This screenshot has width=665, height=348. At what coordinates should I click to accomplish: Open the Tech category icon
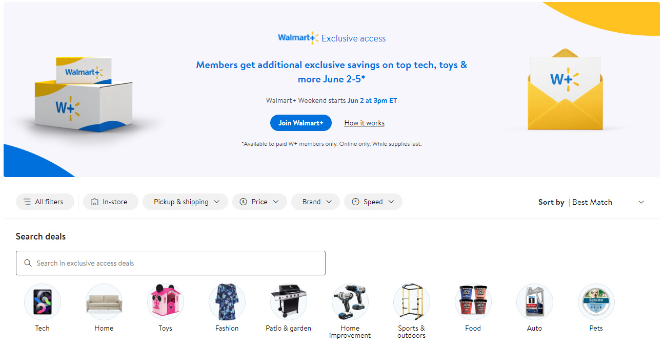(x=43, y=302)
